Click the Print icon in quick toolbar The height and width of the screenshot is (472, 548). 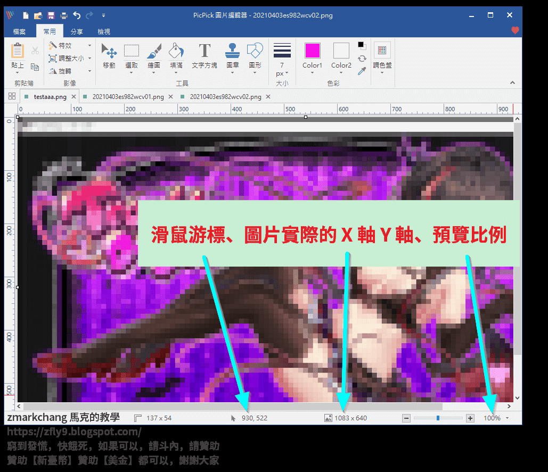pos(63,15)
